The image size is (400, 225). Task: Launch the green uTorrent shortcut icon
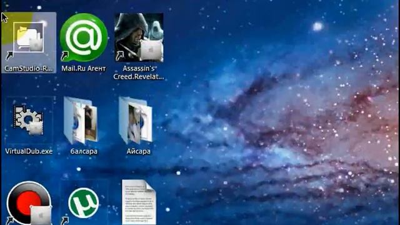tap(83, 203)
